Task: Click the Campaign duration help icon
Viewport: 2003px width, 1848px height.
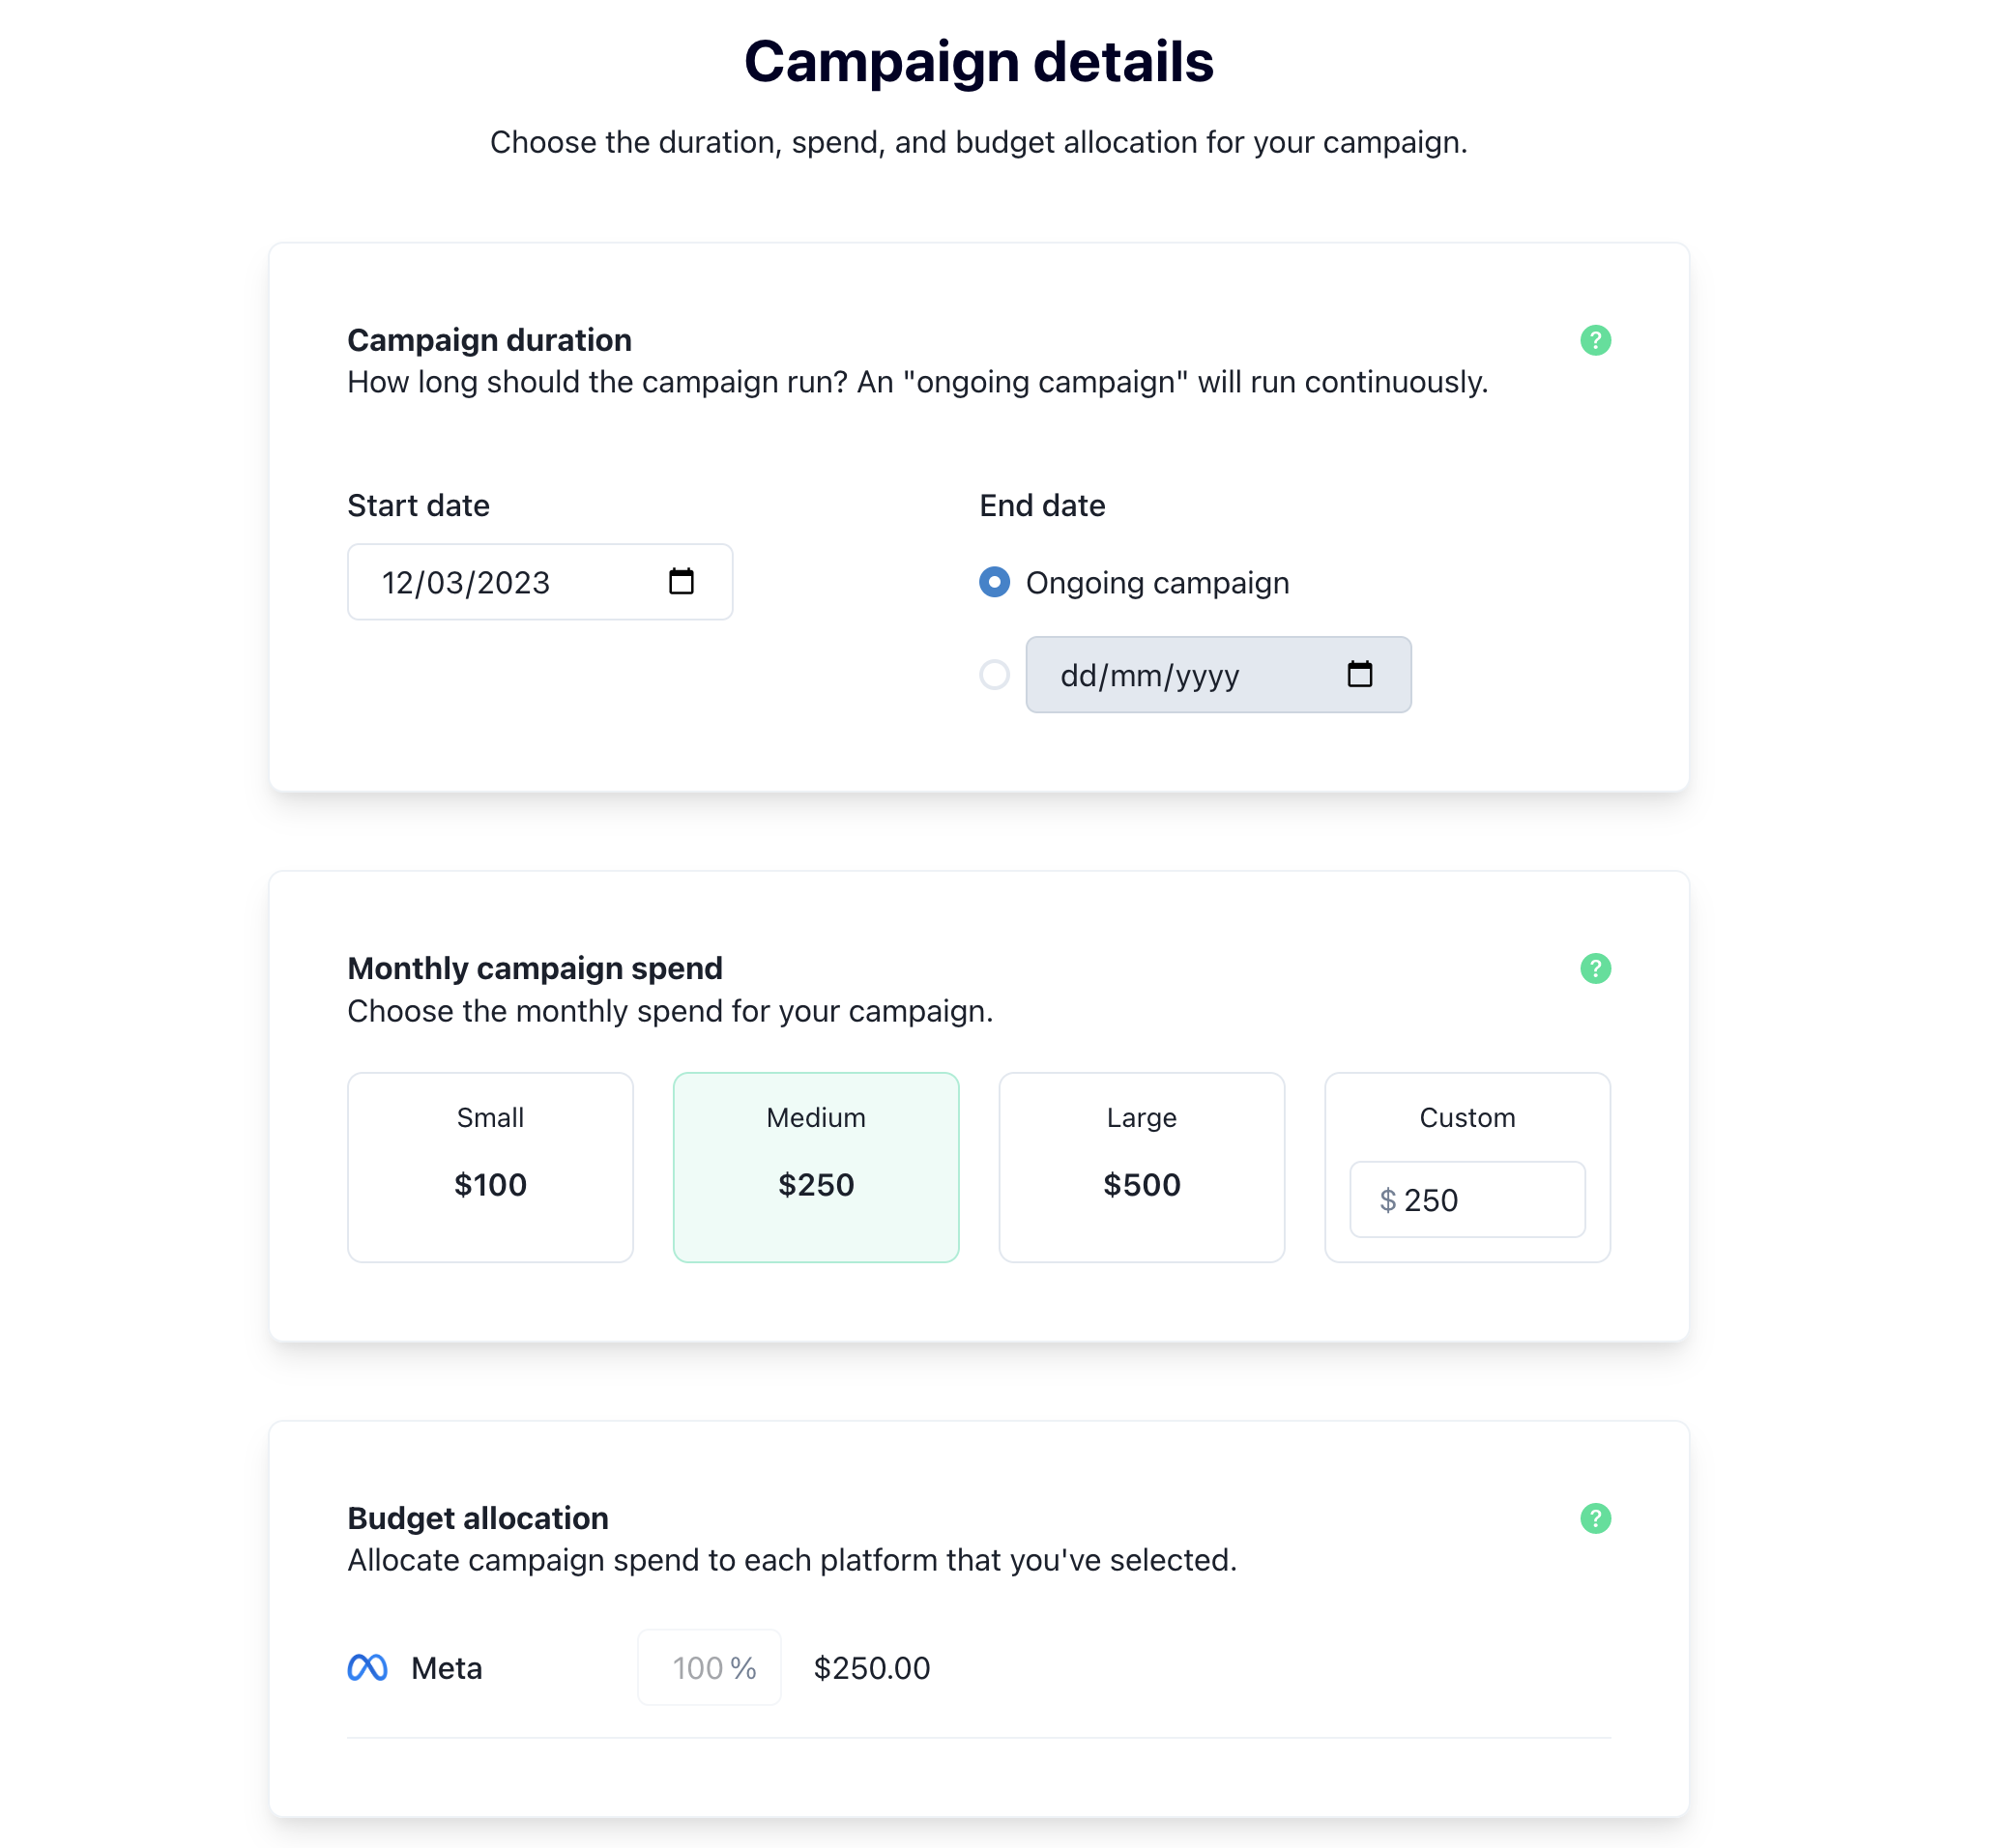Action: (1595, 341)
